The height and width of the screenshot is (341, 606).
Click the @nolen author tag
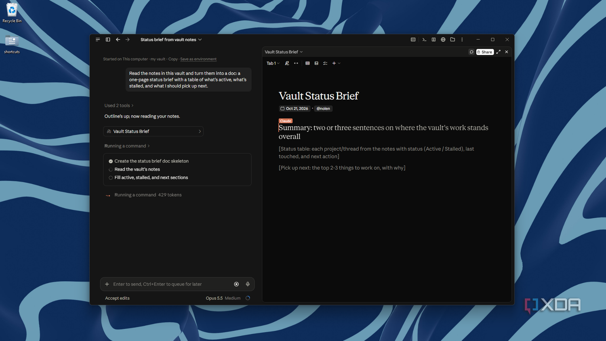click(323, 108)
